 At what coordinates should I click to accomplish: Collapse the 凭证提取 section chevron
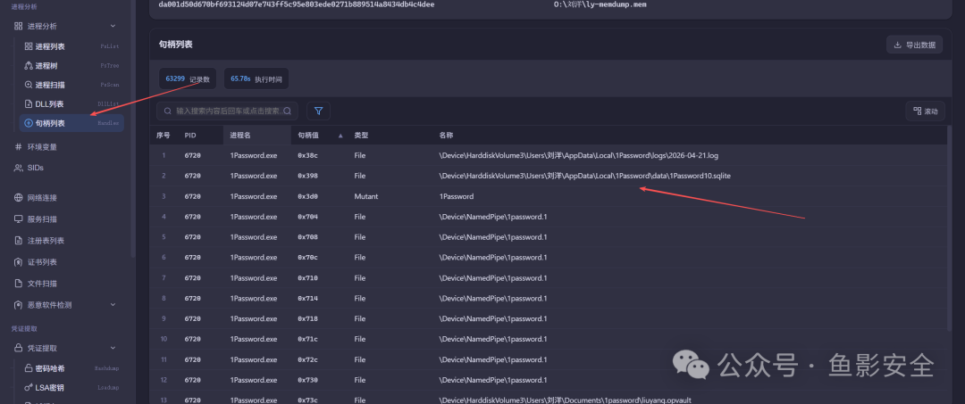pyautogui.click(x=113, y=348)
